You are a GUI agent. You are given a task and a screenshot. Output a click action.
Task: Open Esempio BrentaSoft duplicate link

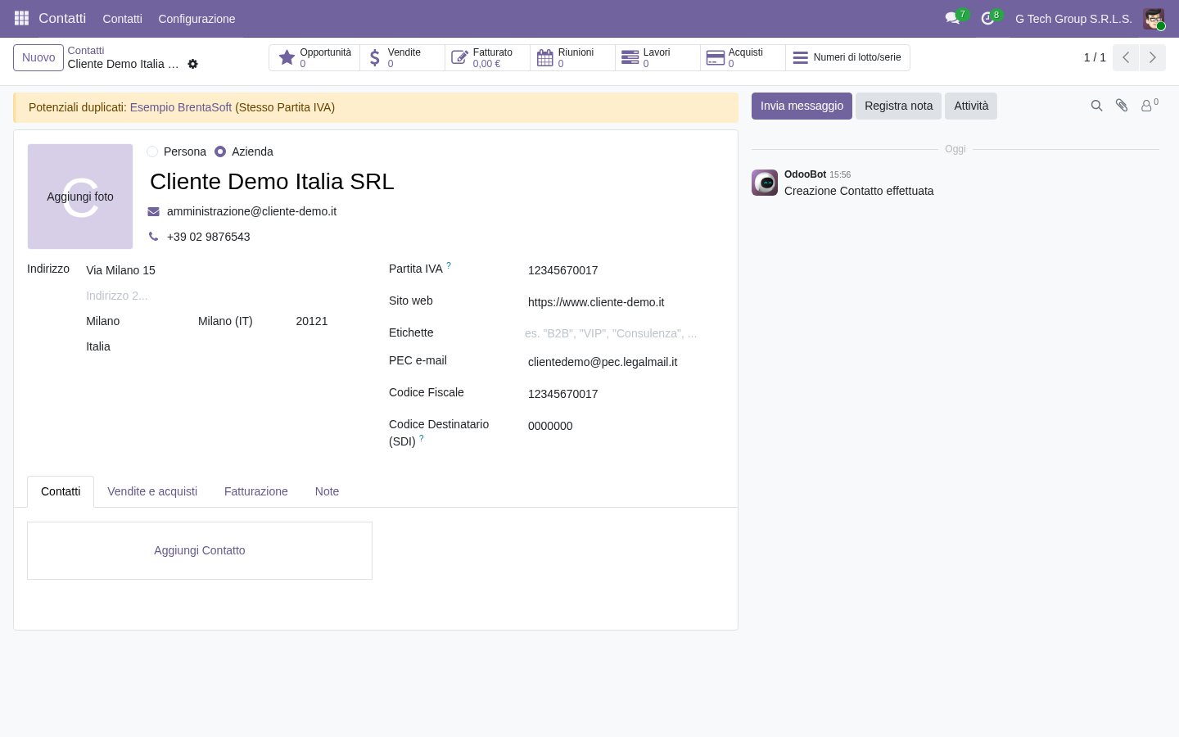(x=181, y=107)
